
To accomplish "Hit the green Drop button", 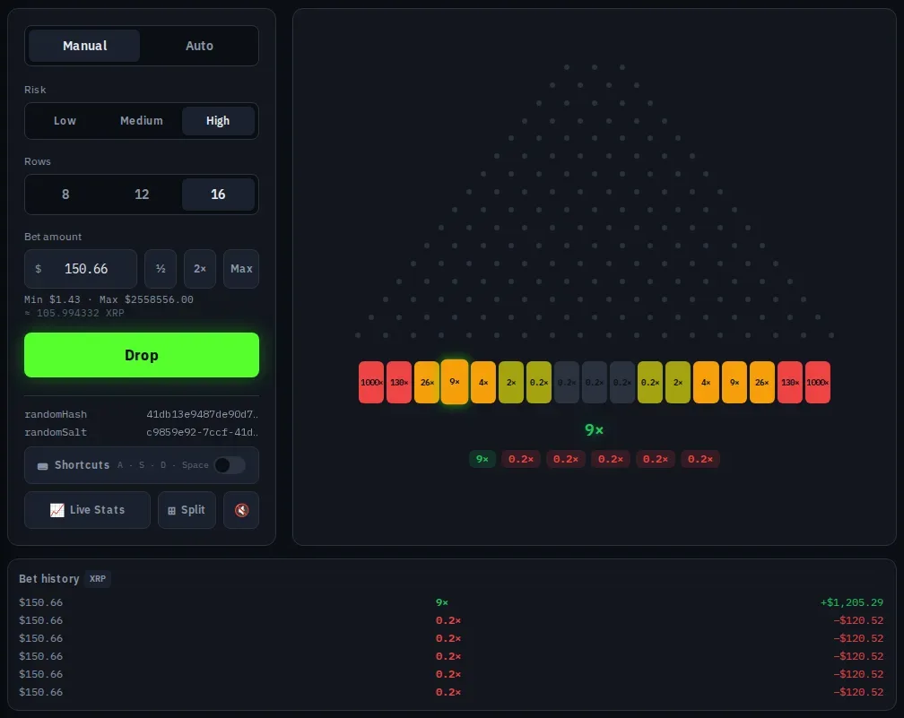I will (142, 355).
